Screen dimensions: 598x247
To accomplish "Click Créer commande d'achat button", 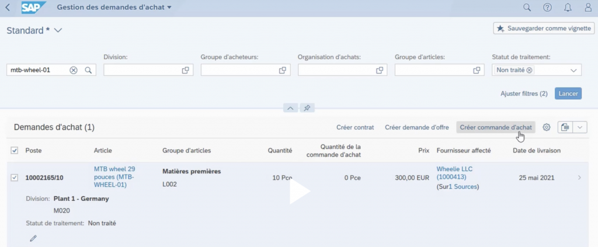I will tap(495, 127).
